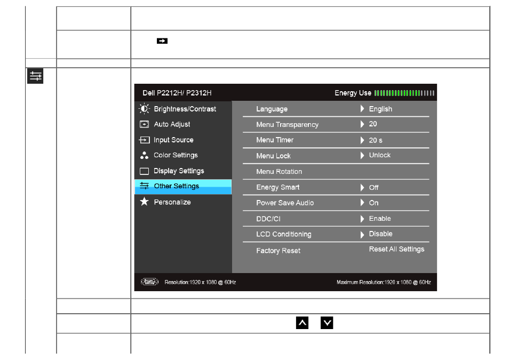509x360 pixels.
Task: Click the Dell P2212H/ P2312H title
Action: 177,93
